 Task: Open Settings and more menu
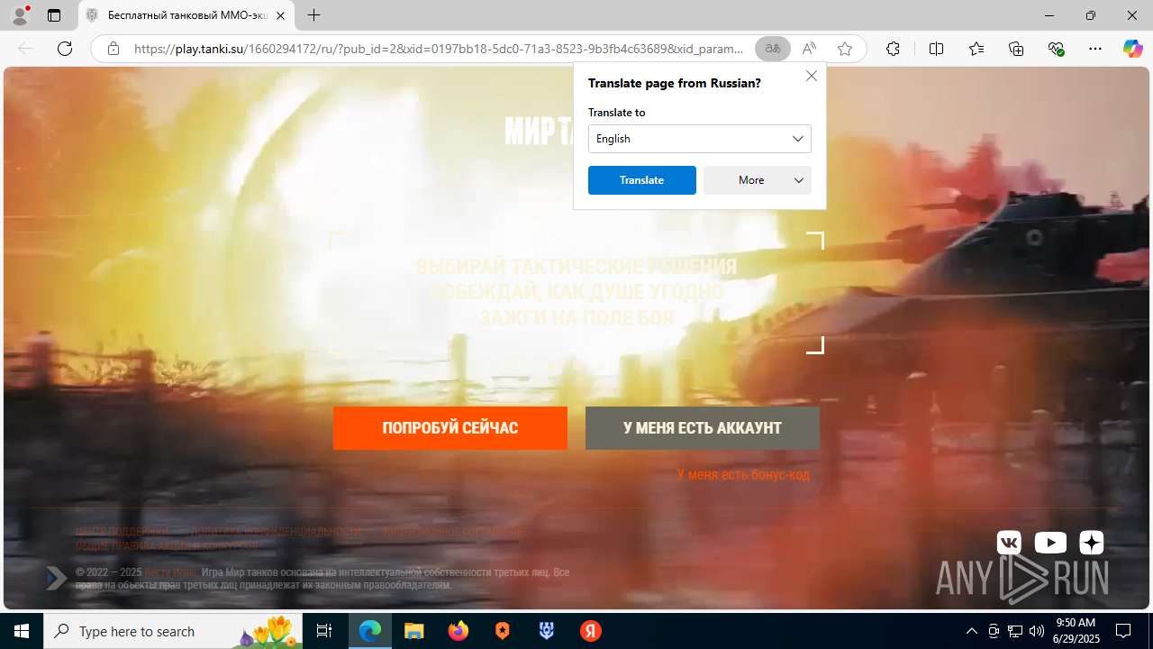point(1095,49)
